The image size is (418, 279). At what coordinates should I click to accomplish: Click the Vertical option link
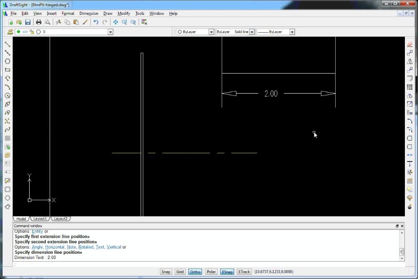[x=114, y=247]
